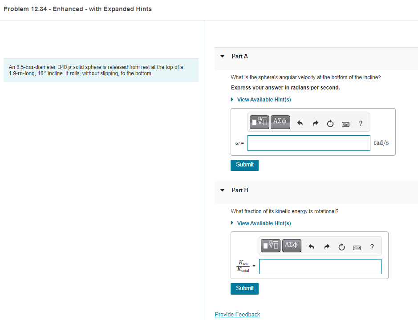Open the math template palette in Part B

tap(270, 245)
